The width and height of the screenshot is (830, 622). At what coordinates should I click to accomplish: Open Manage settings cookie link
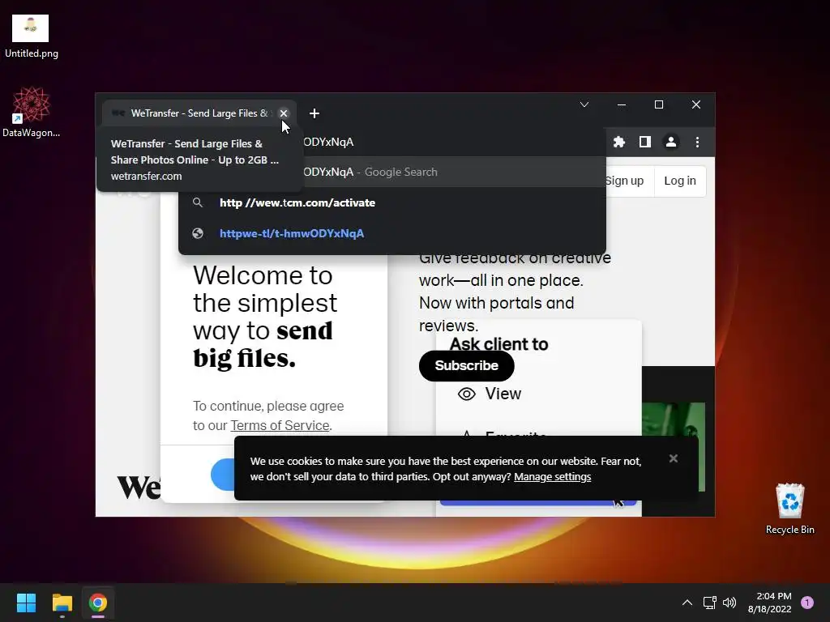coord(552,476)
